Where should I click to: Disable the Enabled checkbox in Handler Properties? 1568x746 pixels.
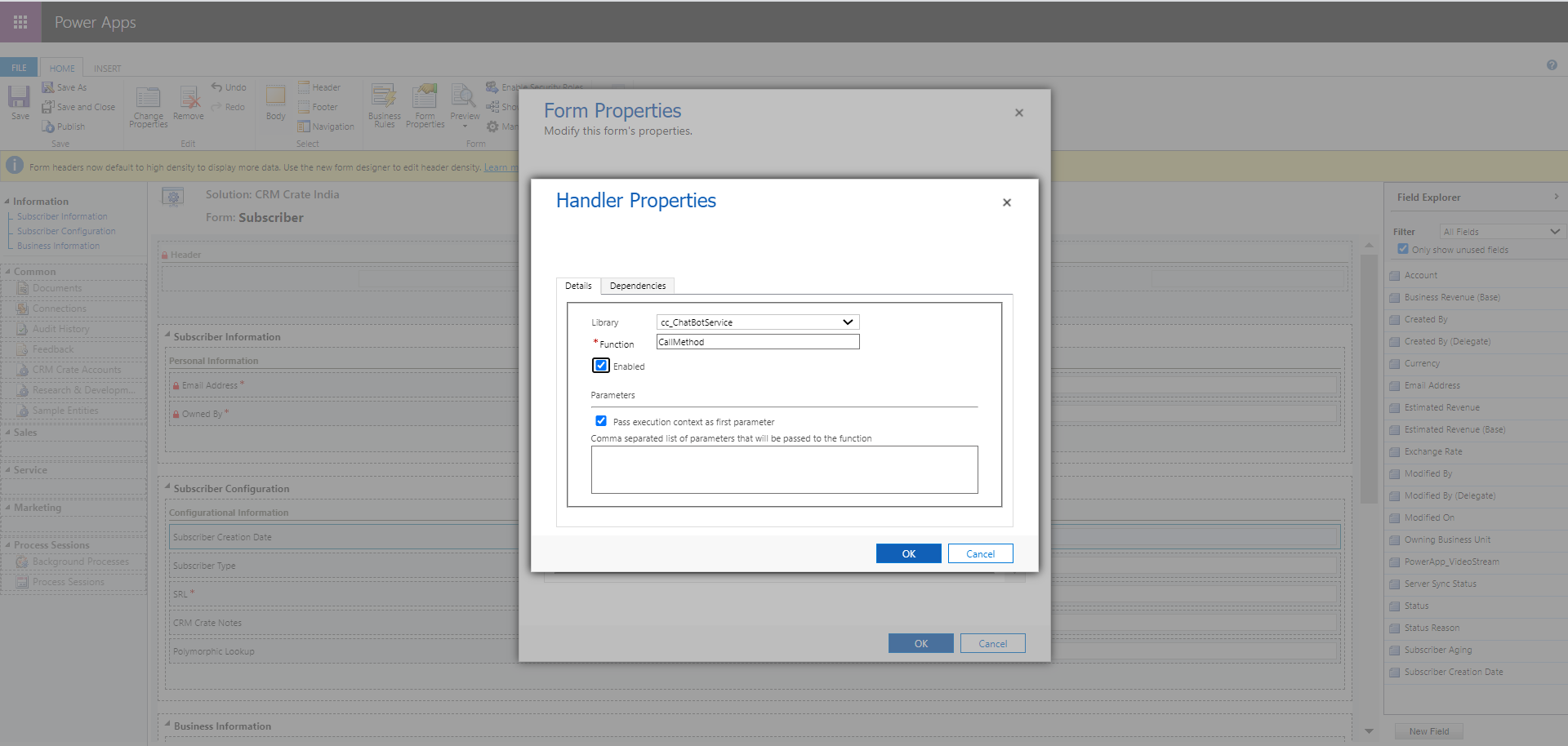click(601, 365)
